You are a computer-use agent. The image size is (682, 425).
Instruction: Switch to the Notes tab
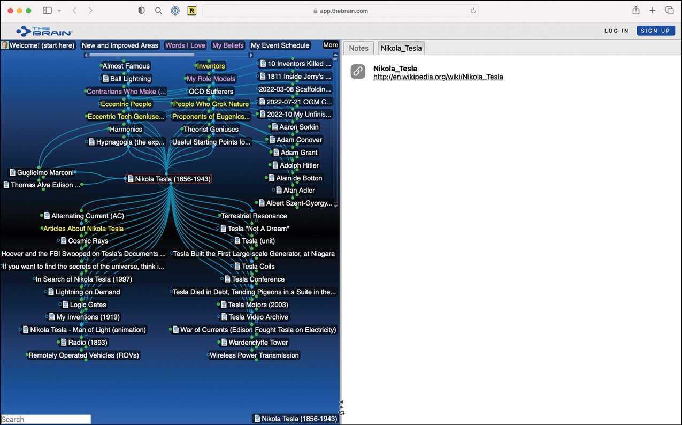(x=358, y=48)
